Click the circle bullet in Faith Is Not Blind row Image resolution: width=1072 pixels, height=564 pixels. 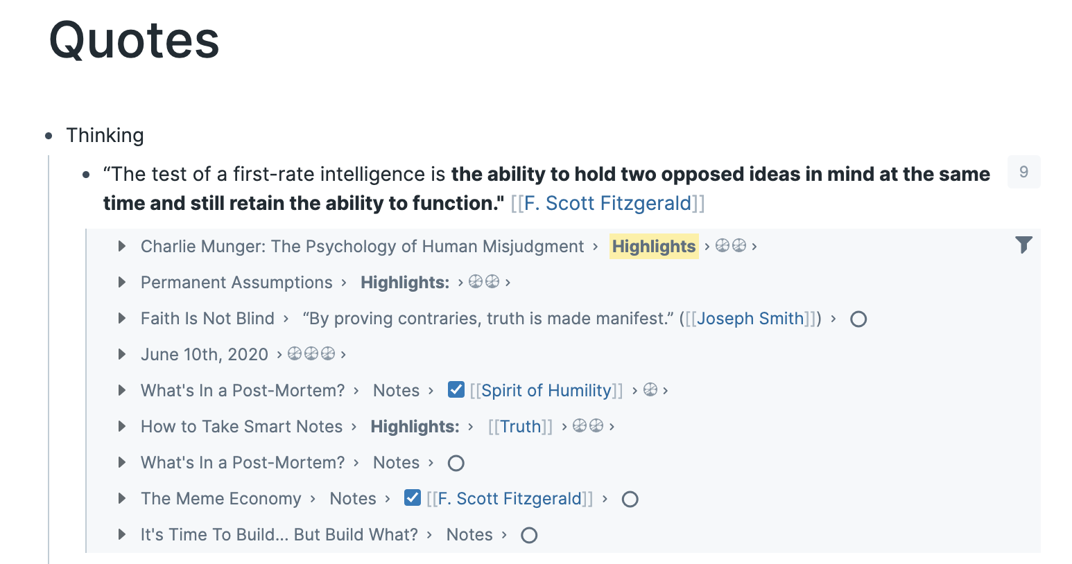tap(858, 319)
